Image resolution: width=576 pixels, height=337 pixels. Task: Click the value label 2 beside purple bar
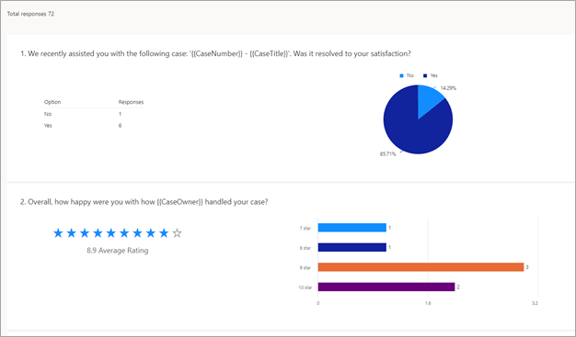tap(458, 286)
